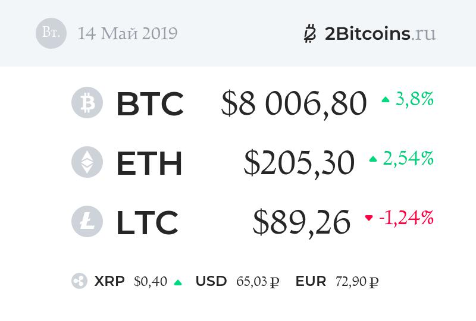The height and width of the screenshot is (321, 476).
Task: Click the USD rate 65,03 ₽
Action: [x=258, y=281]
